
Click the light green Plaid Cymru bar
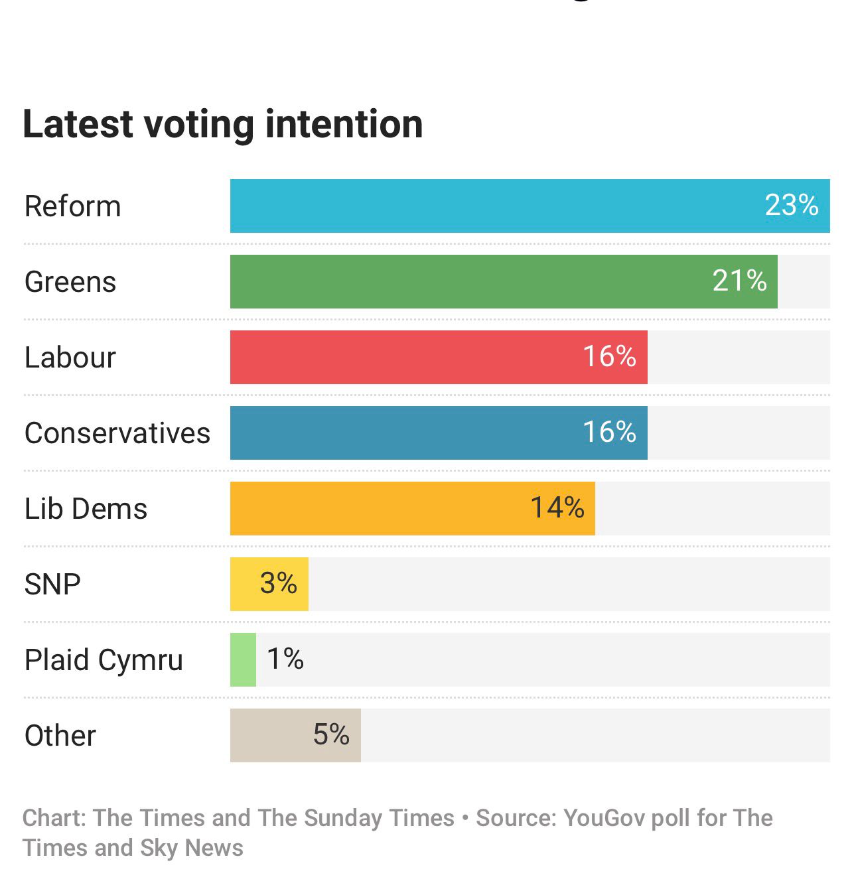click(243, 660)
